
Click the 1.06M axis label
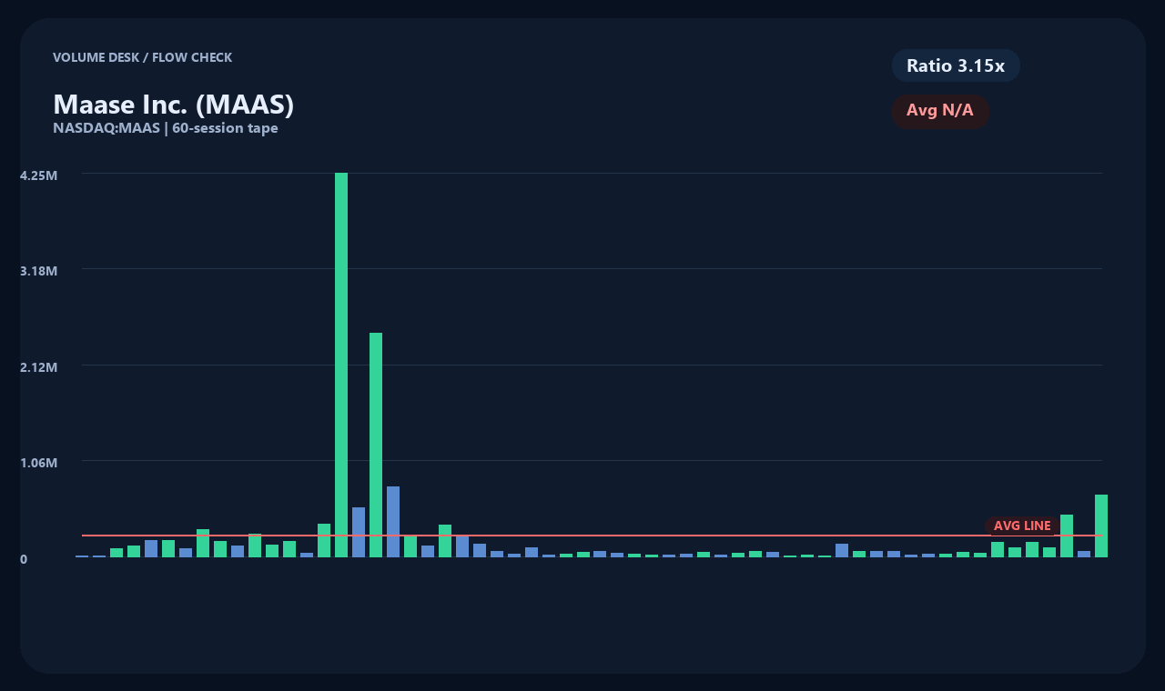pos(39,463)
